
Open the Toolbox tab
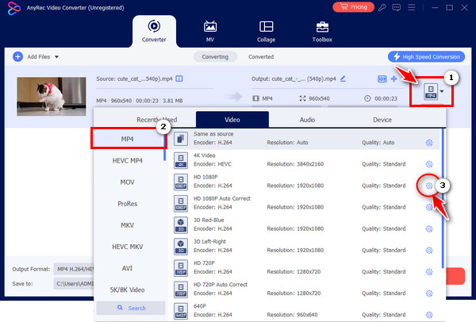coord(322,32)
